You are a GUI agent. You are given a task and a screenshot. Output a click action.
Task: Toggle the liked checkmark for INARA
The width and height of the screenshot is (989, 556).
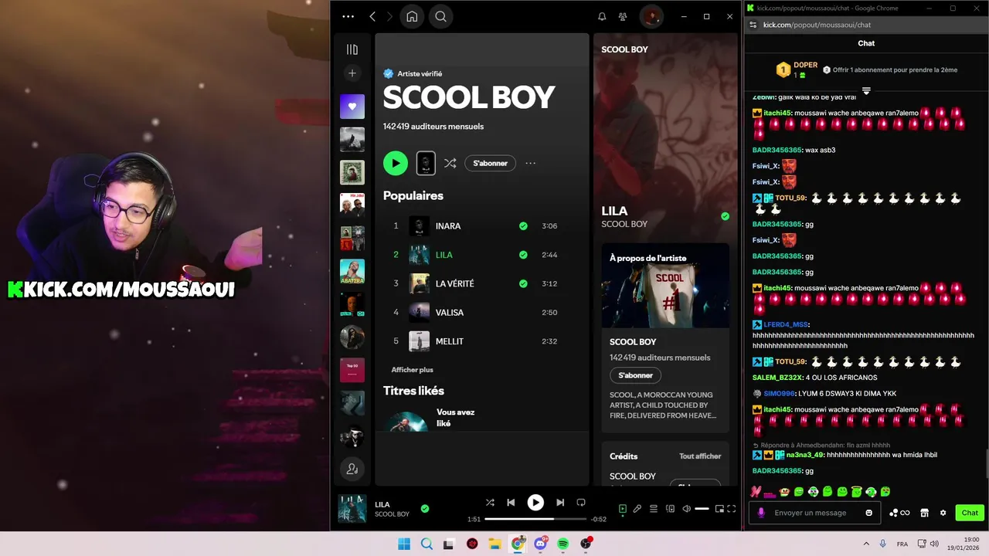[524, 226]
